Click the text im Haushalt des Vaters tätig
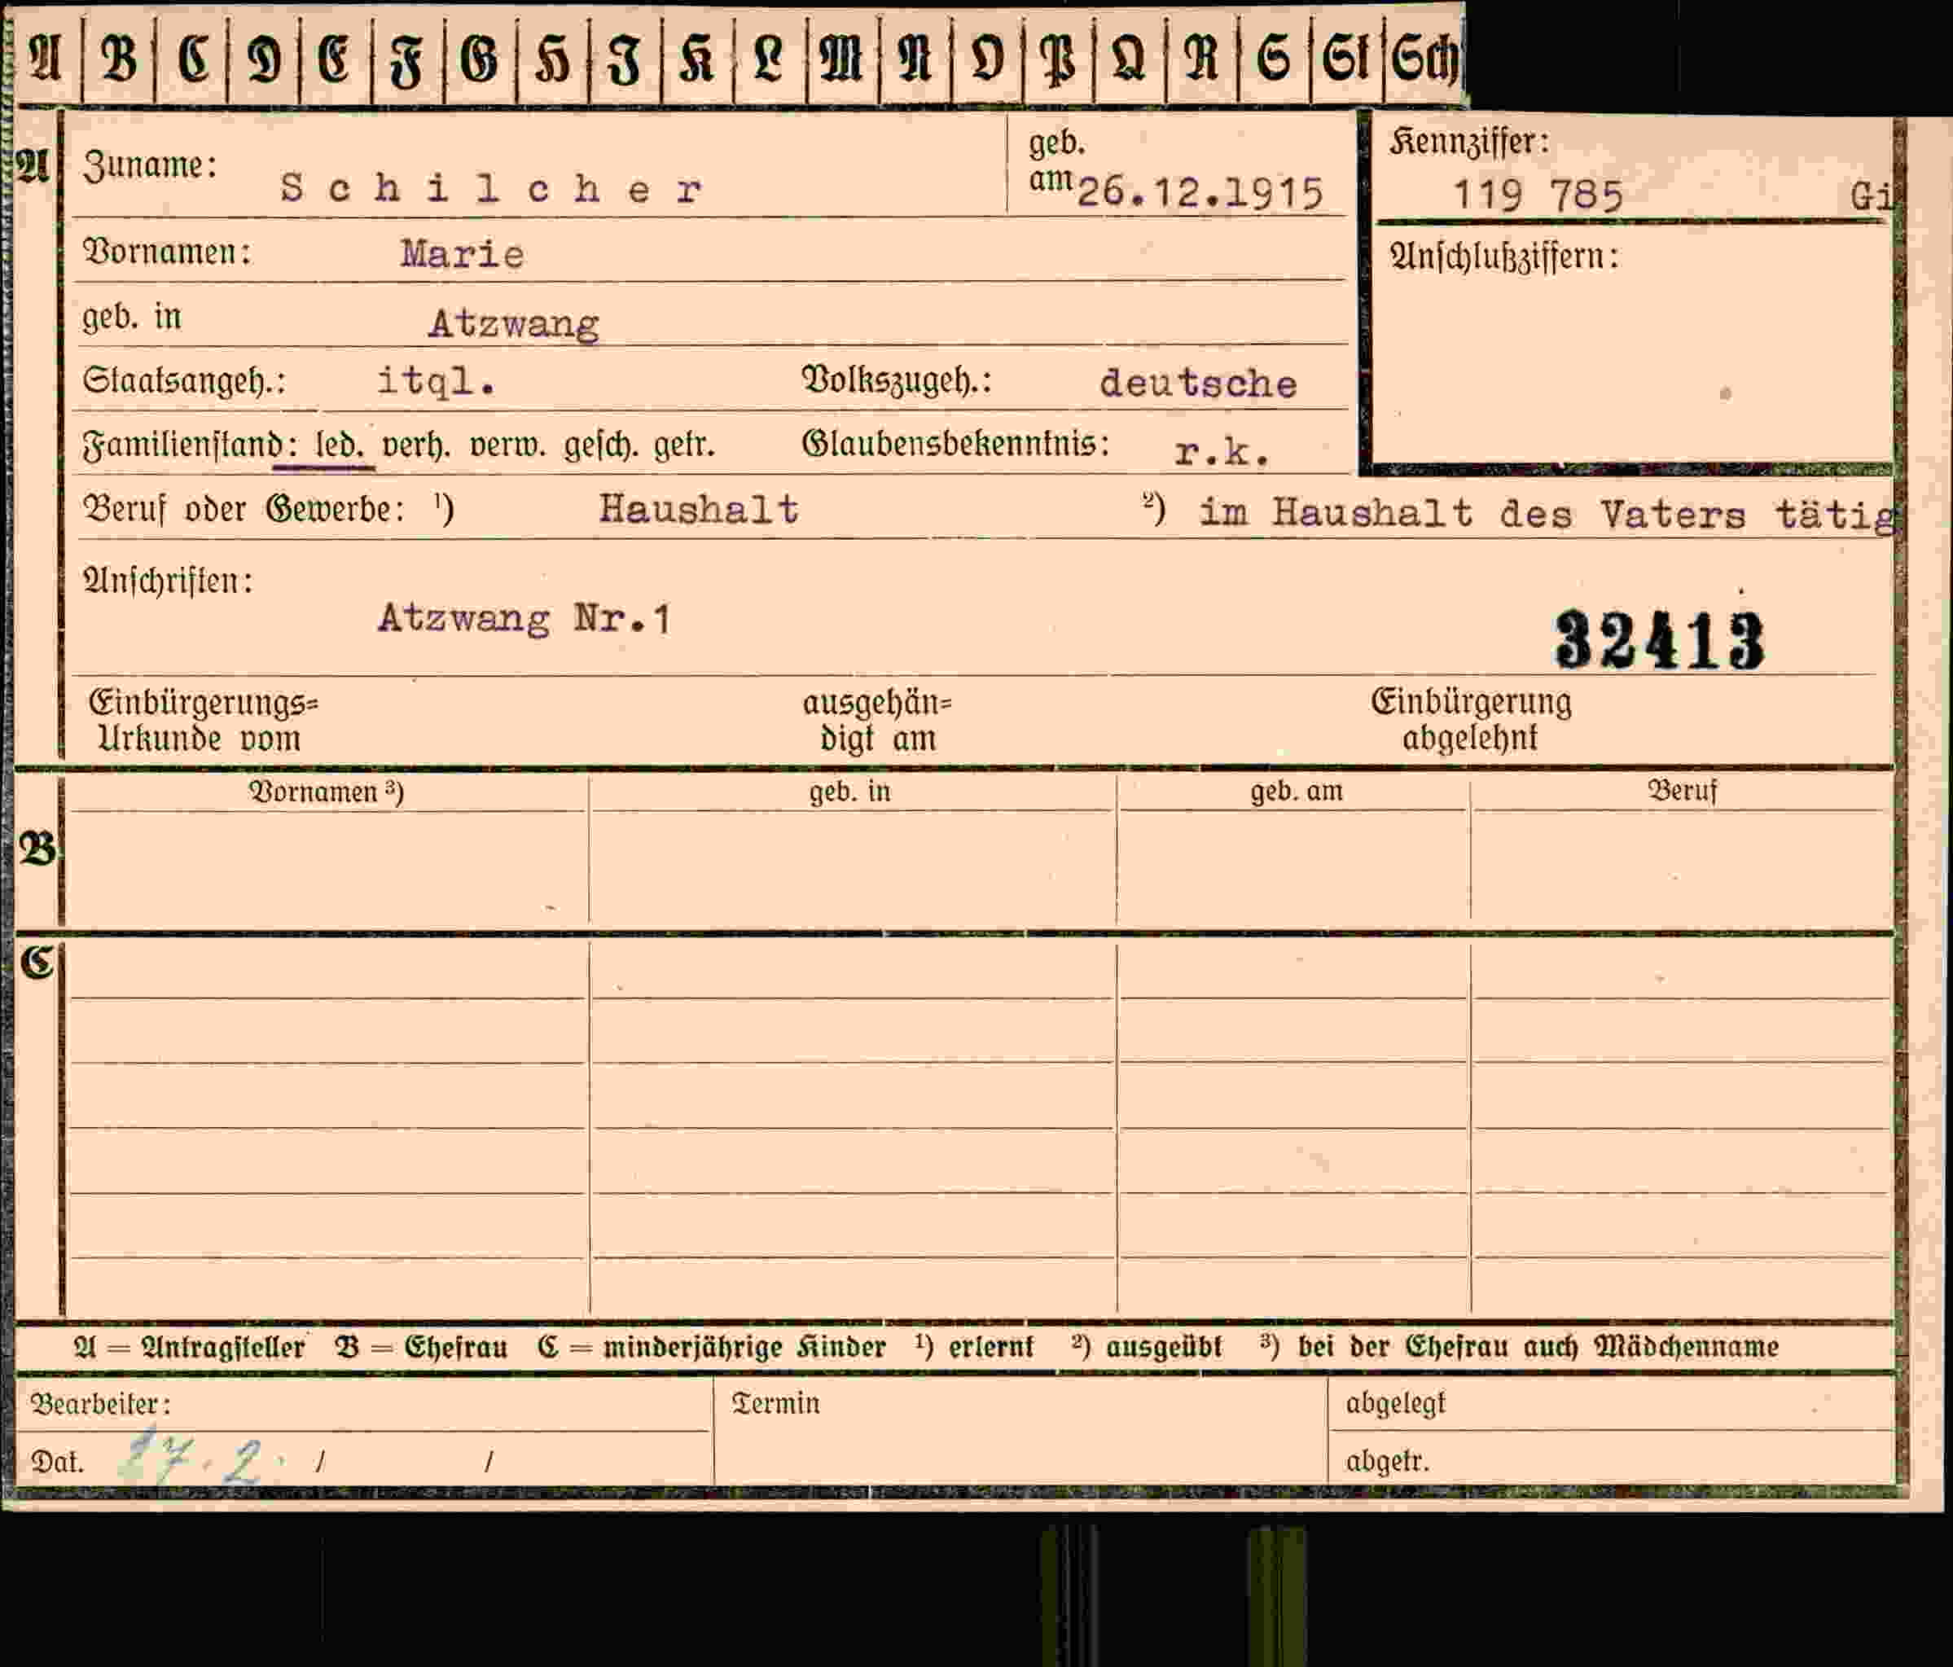The height and width of the screenshot is (1667, 1953). click(x=1546, y=515)
